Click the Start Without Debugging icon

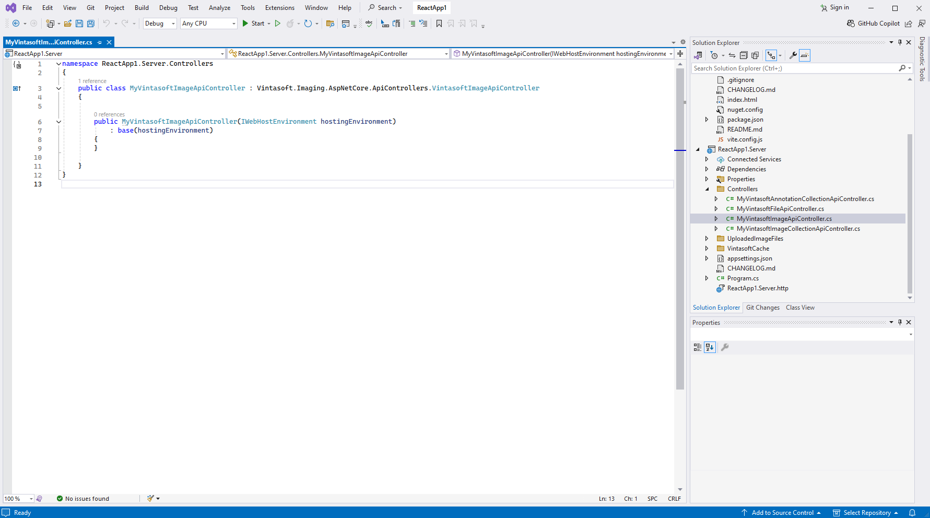click(278, 23)
